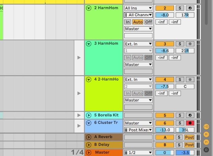
Task: Set track 2 monitor to Auto
Action: click(138, 22)
